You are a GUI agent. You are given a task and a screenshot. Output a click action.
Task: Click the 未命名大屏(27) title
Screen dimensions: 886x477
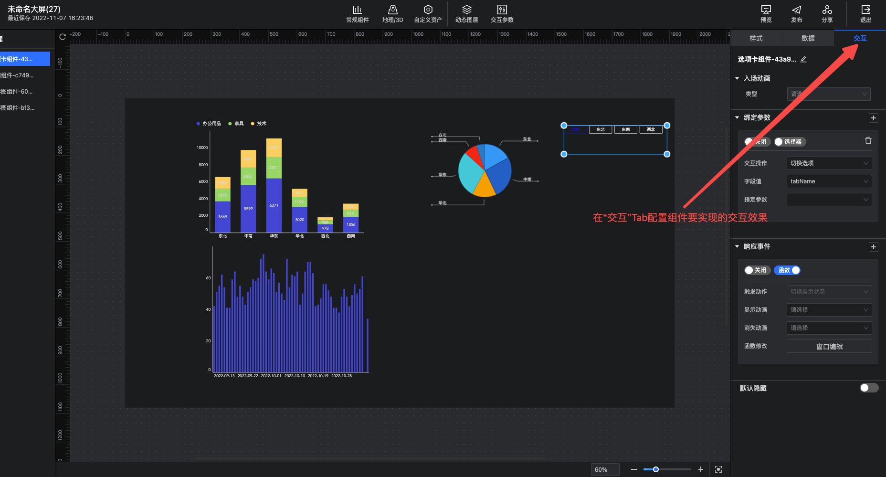[x=34, y=9]
